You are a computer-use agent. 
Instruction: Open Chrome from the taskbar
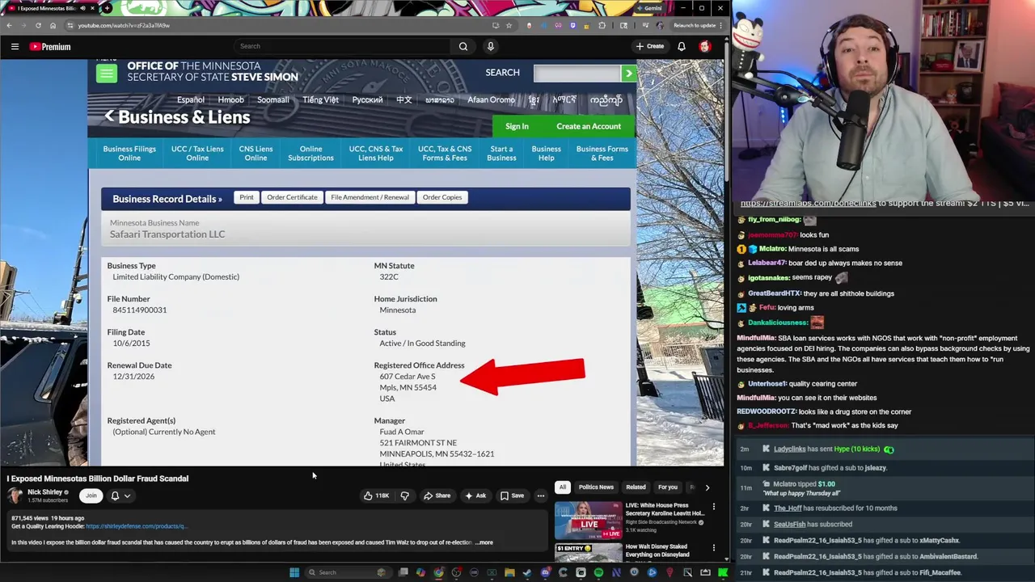click(x=438, y=572)
